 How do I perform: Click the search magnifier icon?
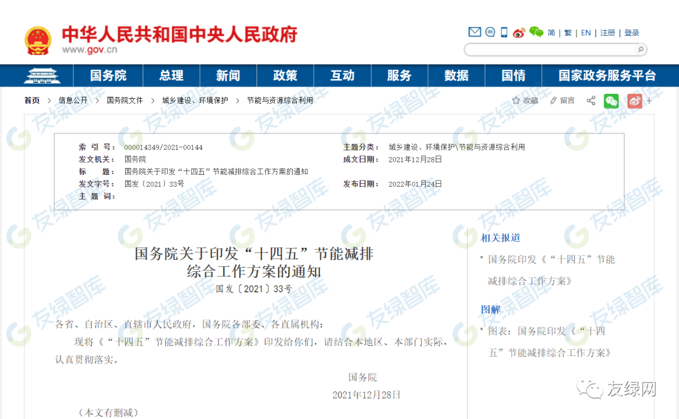click(x=639, y=50)
